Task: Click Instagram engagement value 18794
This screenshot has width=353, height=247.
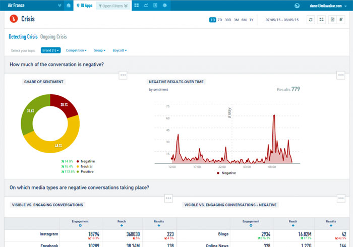Action: tap(94, 234)
